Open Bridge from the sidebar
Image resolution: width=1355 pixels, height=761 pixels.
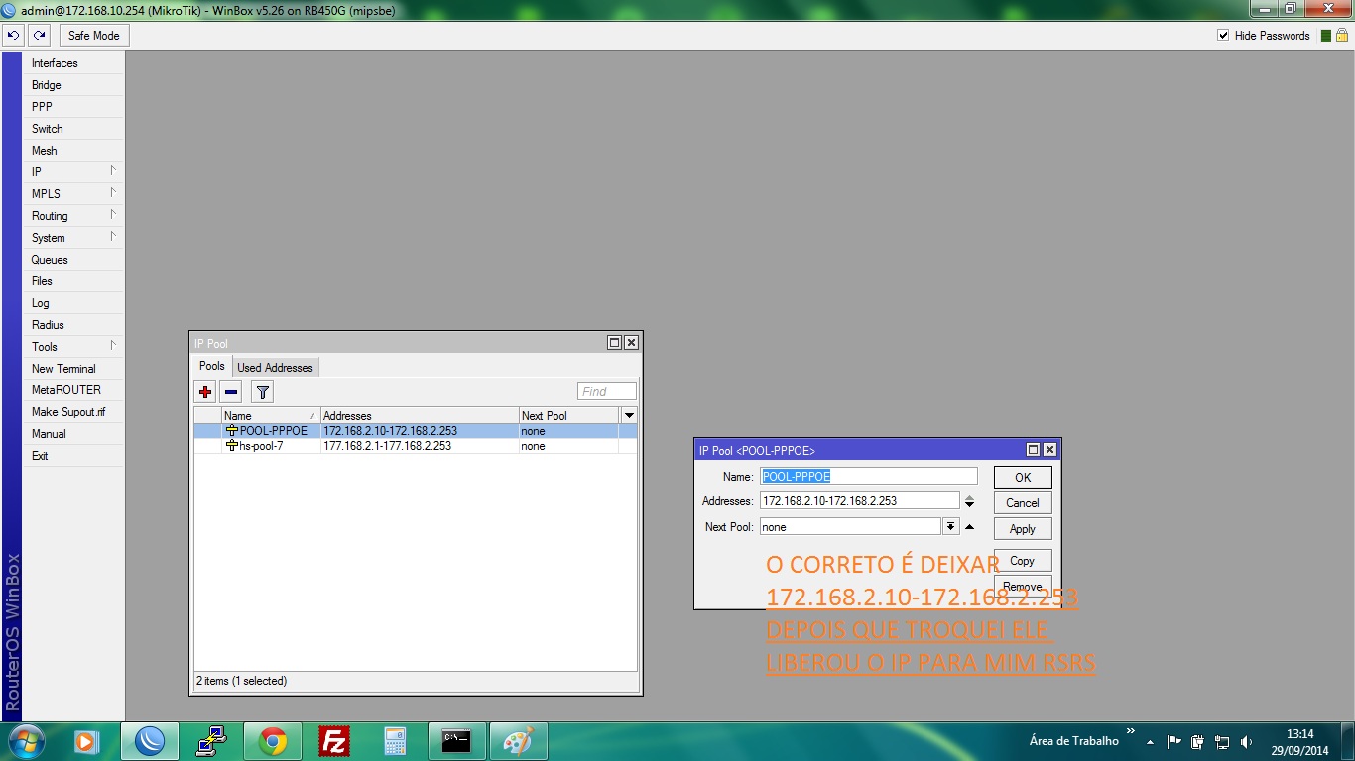point(74,85)
